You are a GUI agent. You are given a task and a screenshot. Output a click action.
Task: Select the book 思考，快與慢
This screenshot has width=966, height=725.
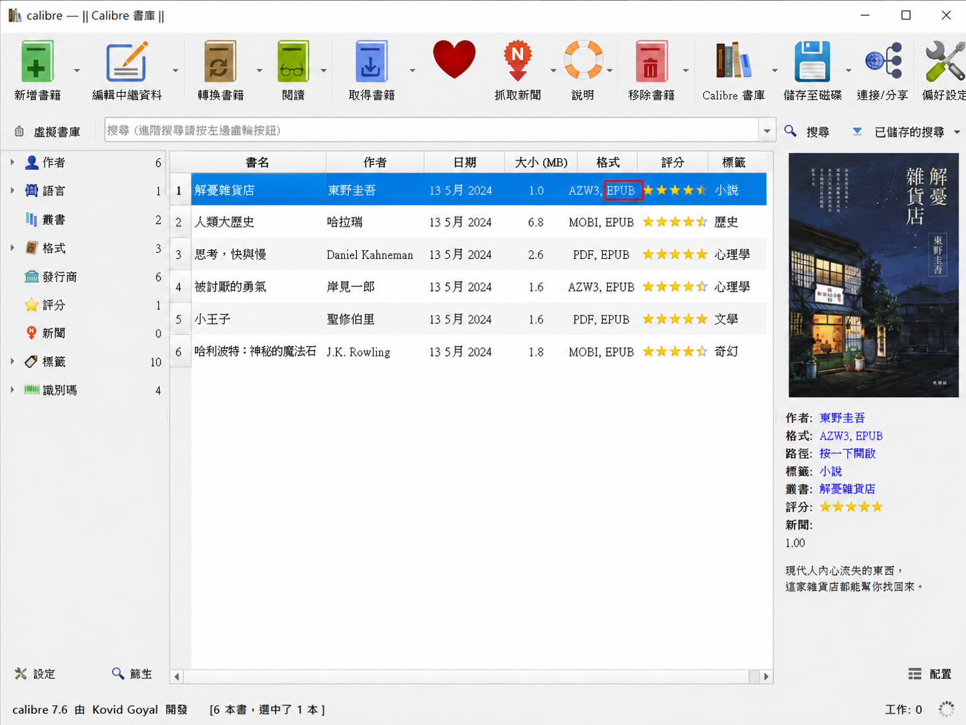(230, 254)
